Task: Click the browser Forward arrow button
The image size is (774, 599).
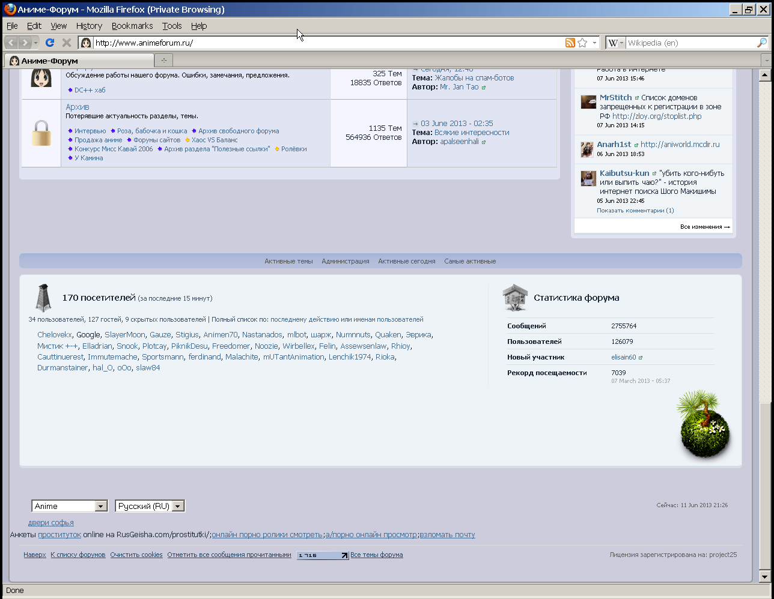Action: click(25, 43)
